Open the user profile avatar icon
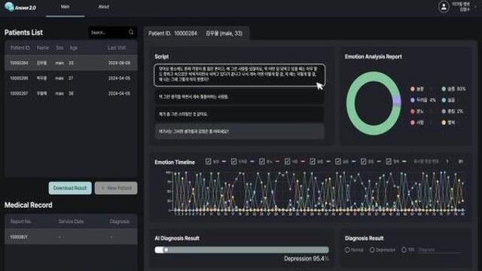Screen dimensions: 482x271 point(444,7)
